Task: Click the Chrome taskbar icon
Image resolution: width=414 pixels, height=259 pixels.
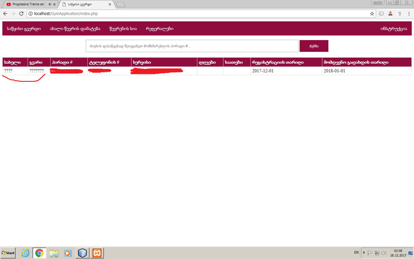Action: [39, 253]
